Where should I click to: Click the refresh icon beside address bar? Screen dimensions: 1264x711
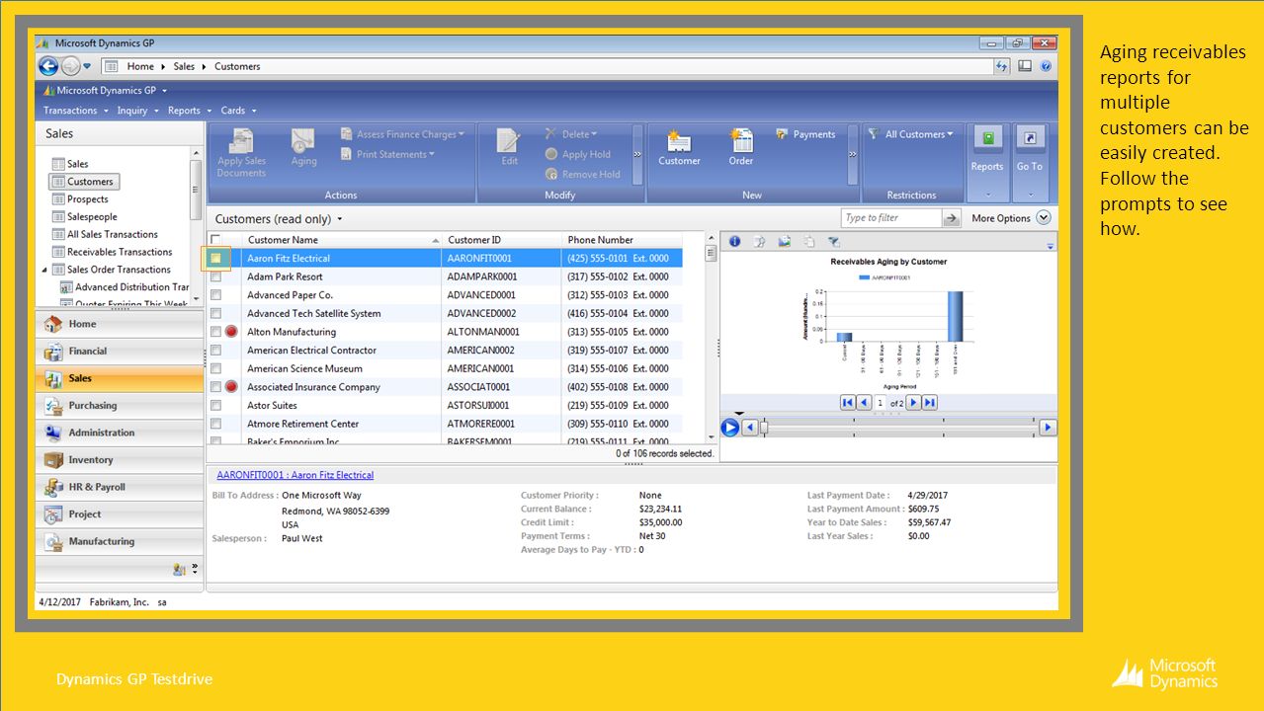click(1002, 66)
